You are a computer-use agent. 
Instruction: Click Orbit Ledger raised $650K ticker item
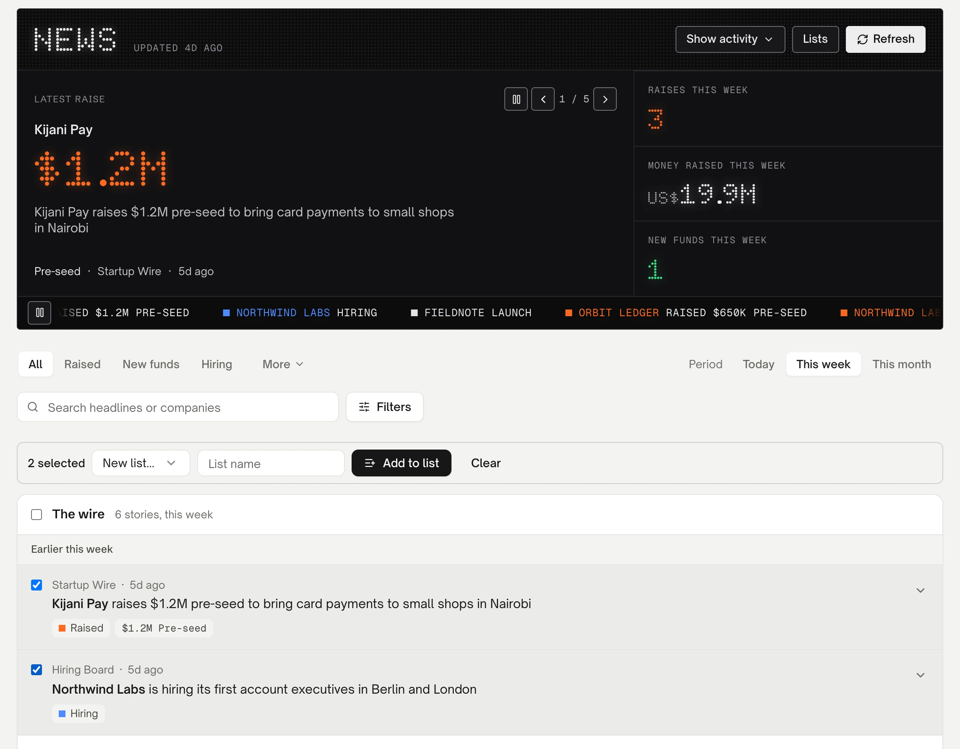(686, 313)
